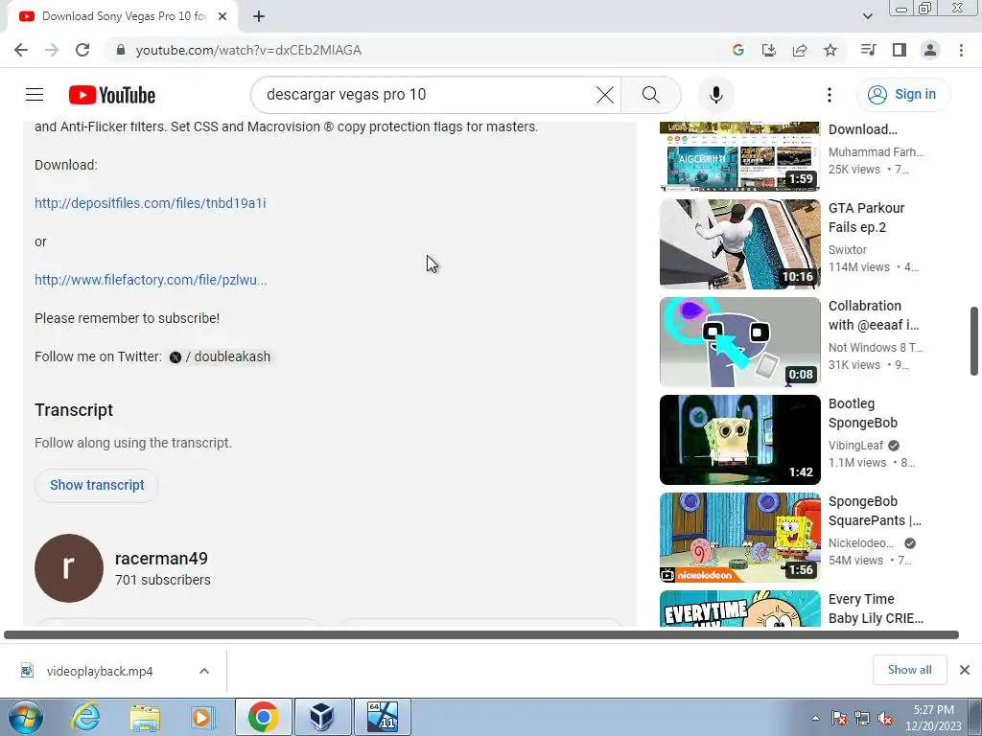Close the Download Sony Vegas Pro tab
982x736 pixels.
point(222,16)
